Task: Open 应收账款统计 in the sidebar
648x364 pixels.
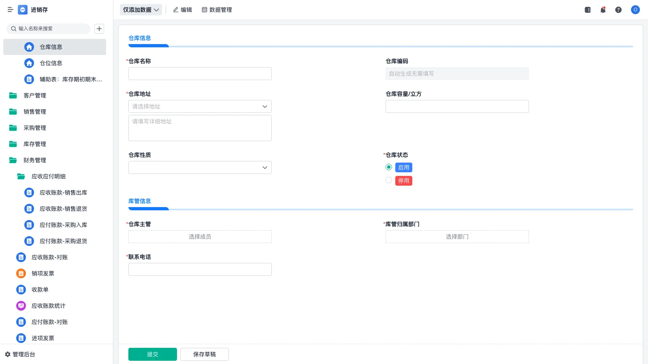Action: pos(55,306)
